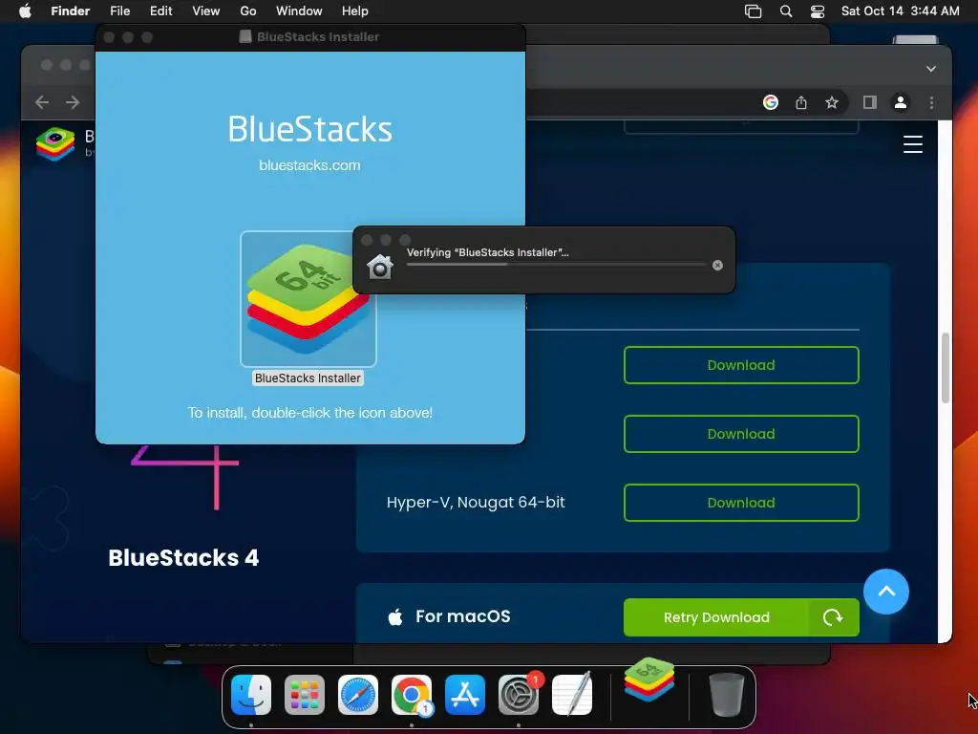Click the webpage vertical scrollbar

pyautogui.click(x=945, y=368)
